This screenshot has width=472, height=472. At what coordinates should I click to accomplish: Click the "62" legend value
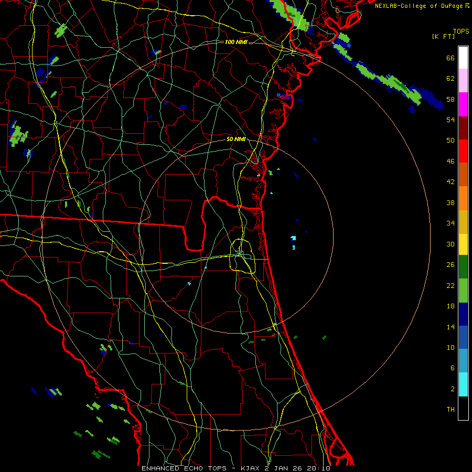coord(450,79)
